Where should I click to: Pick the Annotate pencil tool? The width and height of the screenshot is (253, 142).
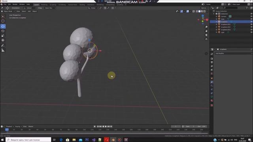click(x=3, y=46)
